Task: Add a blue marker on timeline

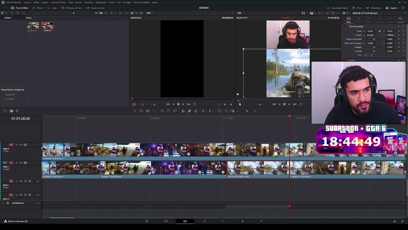Action: point(210,111)
